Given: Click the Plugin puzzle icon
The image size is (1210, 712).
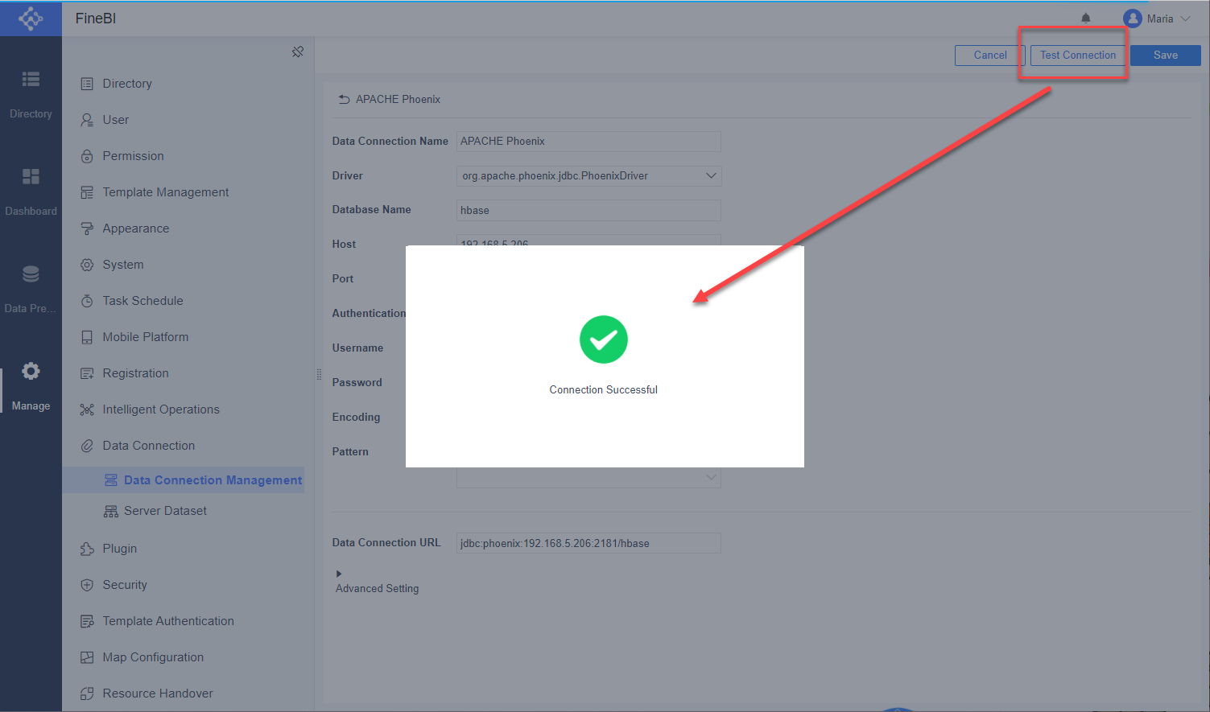Looking at the screenshot, I should (x=87, y=549).
